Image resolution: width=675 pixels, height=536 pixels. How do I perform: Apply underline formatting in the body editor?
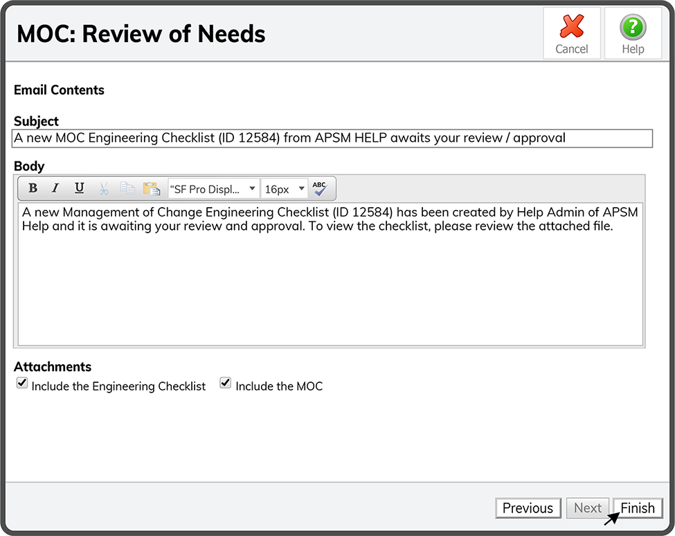[79, 188]
